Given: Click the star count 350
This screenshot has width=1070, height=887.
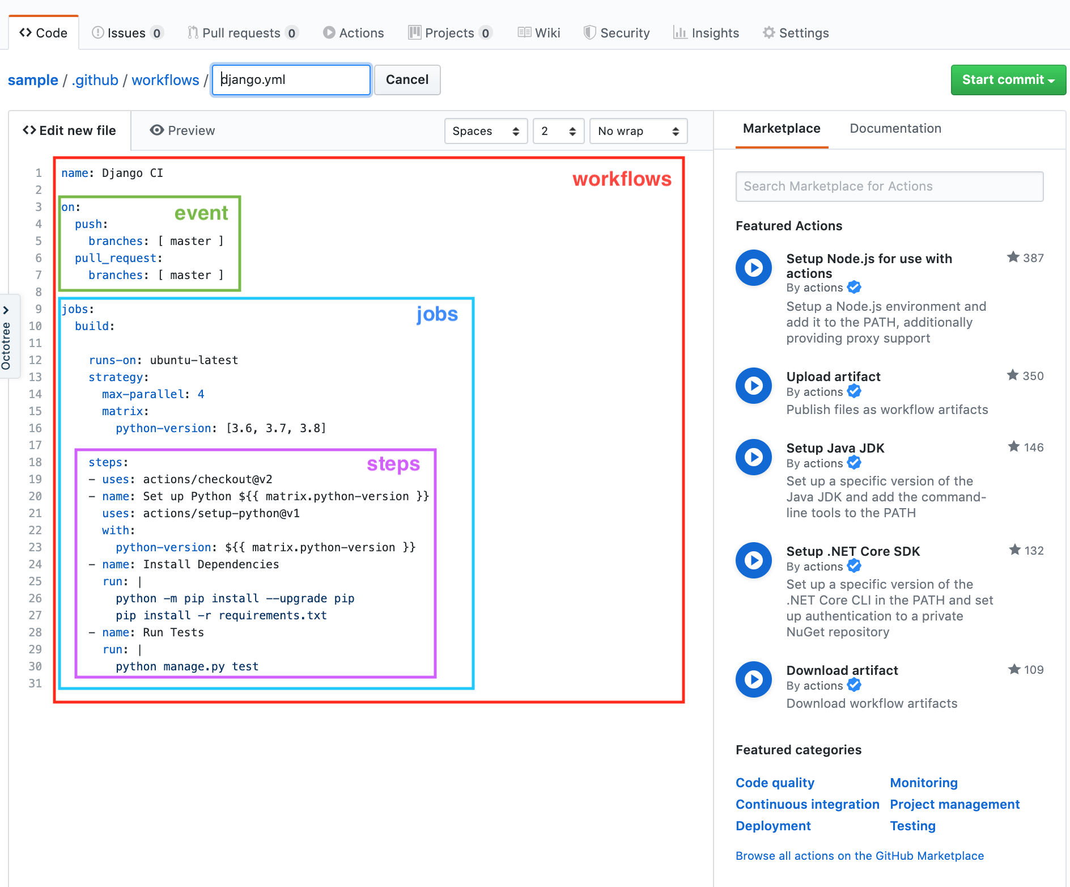Looking at the screenshot, I should 1025,376.
